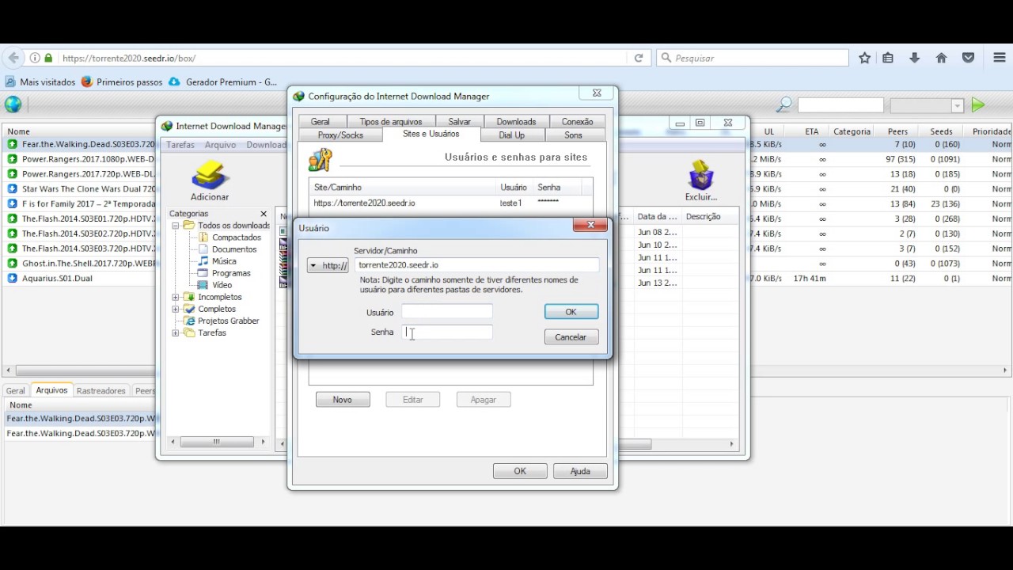Image resolution: width=1013 pixels, height=570 pixels.
Task: Open the dropdown beside torrent search field
Action: 957,105
